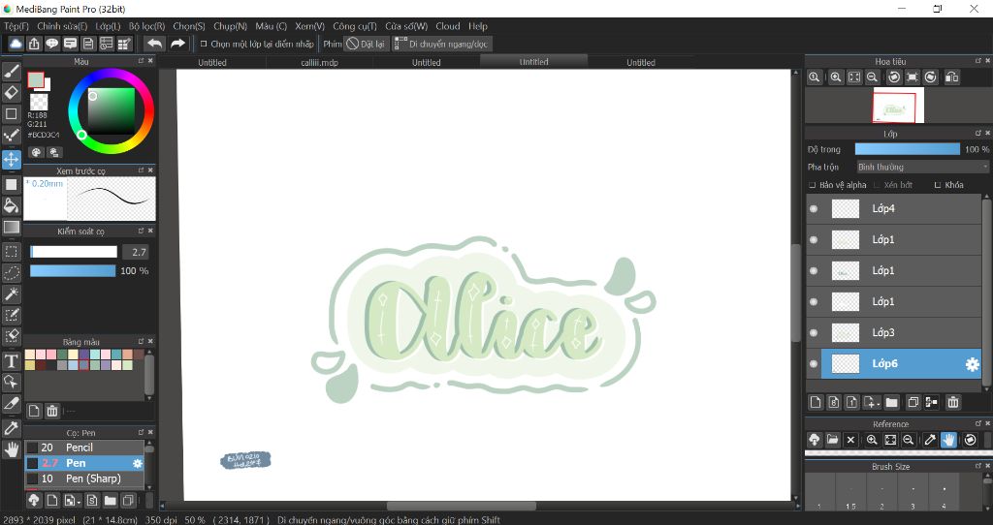Add a new layer in Lớp panel
The height and width of the screenshot is (525, 993).
pyautogui.click(x=816, y=402)
